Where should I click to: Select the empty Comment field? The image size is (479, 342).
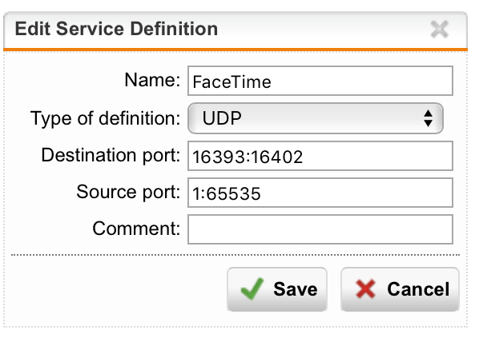coord(320,229)
